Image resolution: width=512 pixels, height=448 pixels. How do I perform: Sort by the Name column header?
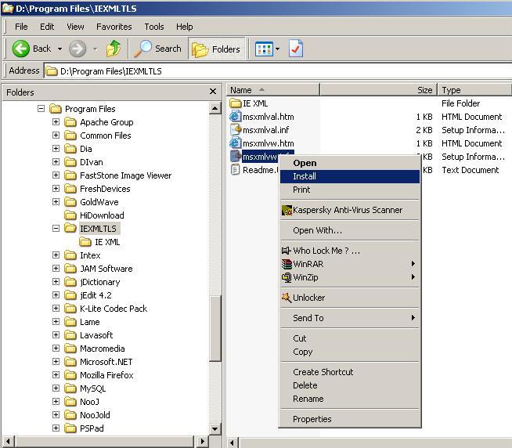click(273, 90)
